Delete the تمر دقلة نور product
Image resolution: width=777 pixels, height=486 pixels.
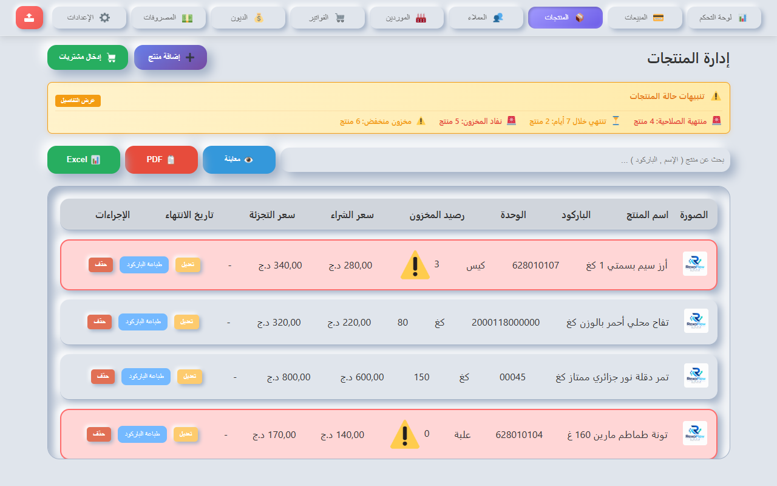tap(103, 377)
